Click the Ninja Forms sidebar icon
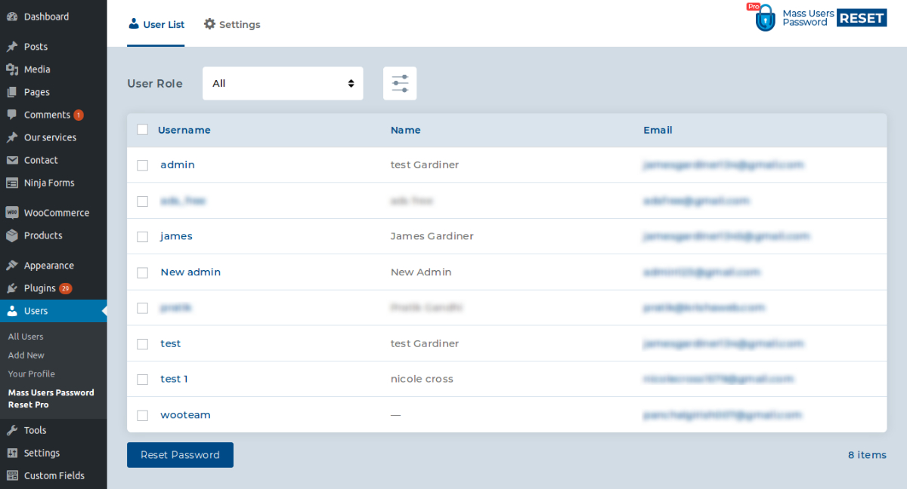This screenshot has height=489, width=907. pos(12,183)
